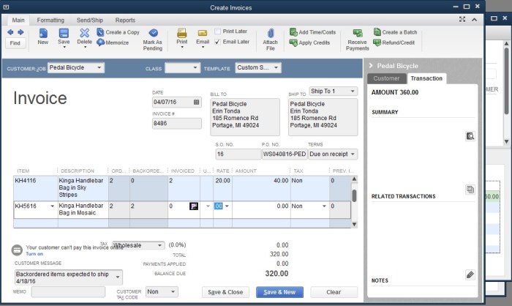The width and height of the screenshot is (512, 306).
Task: Click Save & Close
Action: coord(225,292)
